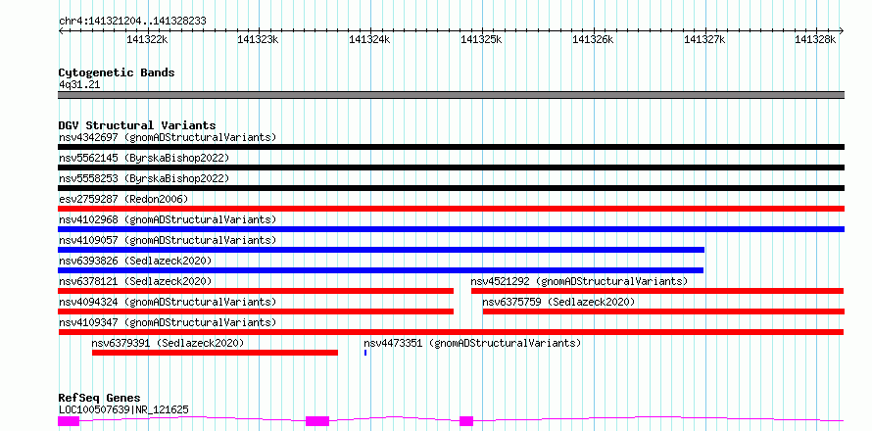Open nsv4109347 (gnomADStructuralVariants) label

coord(168,322)
